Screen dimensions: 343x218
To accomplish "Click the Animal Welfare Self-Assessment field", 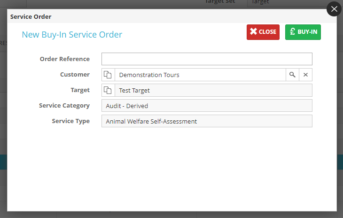I will coord(207,121).
